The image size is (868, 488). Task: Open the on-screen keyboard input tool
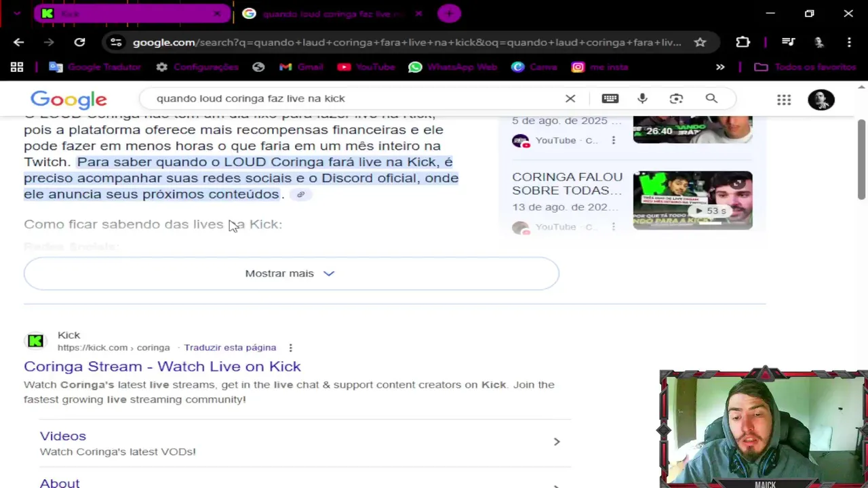point(610,98)
